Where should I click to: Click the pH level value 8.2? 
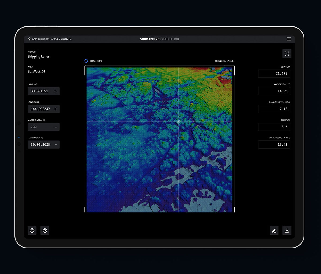point(274,127)
